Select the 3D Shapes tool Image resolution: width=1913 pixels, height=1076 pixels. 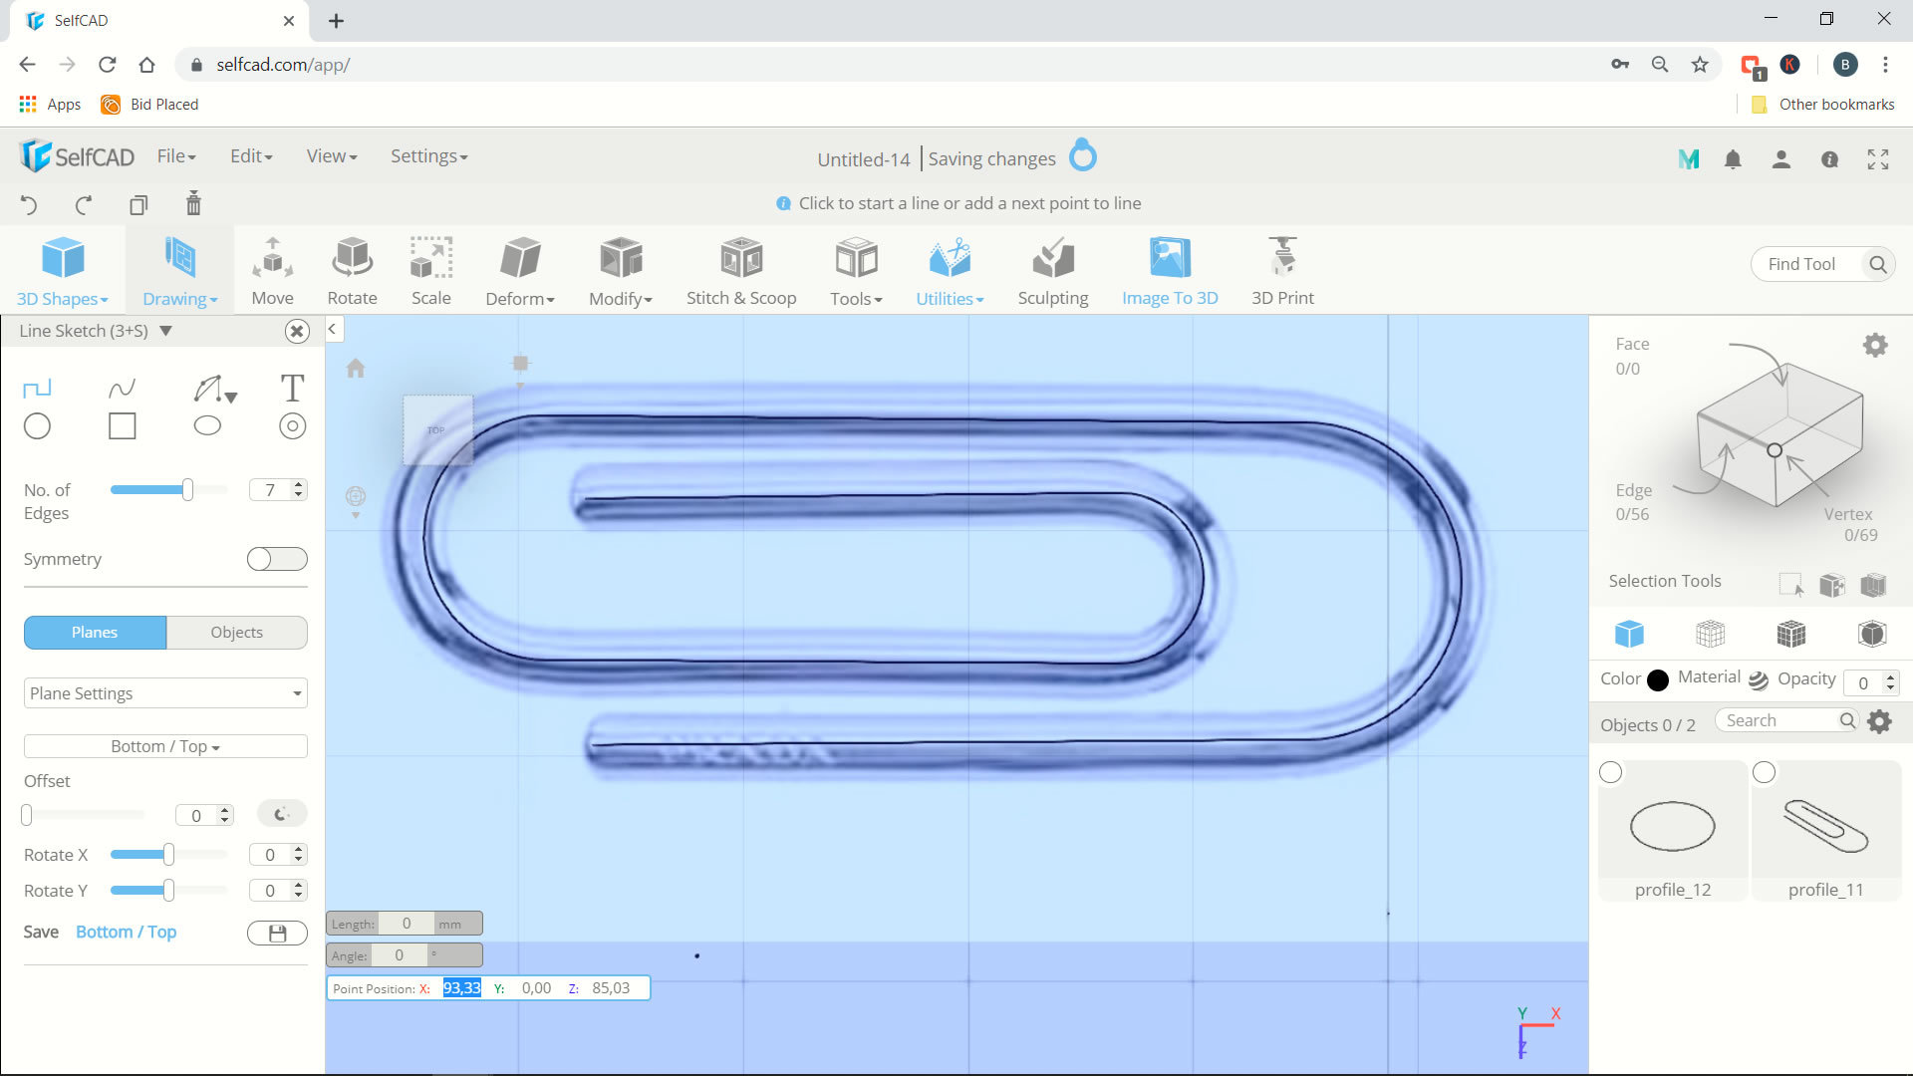click(x=62, y=269)
